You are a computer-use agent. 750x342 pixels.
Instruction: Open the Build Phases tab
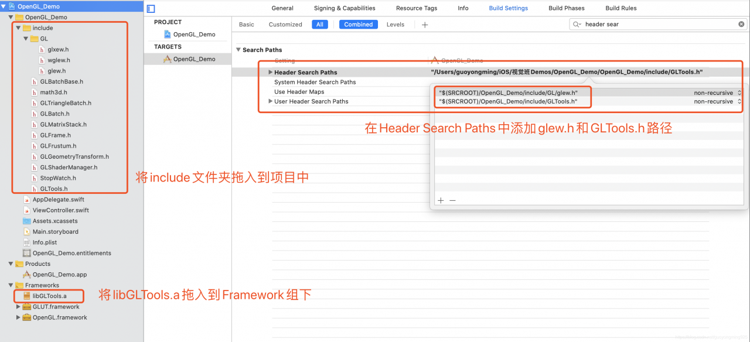click(566, 8)
